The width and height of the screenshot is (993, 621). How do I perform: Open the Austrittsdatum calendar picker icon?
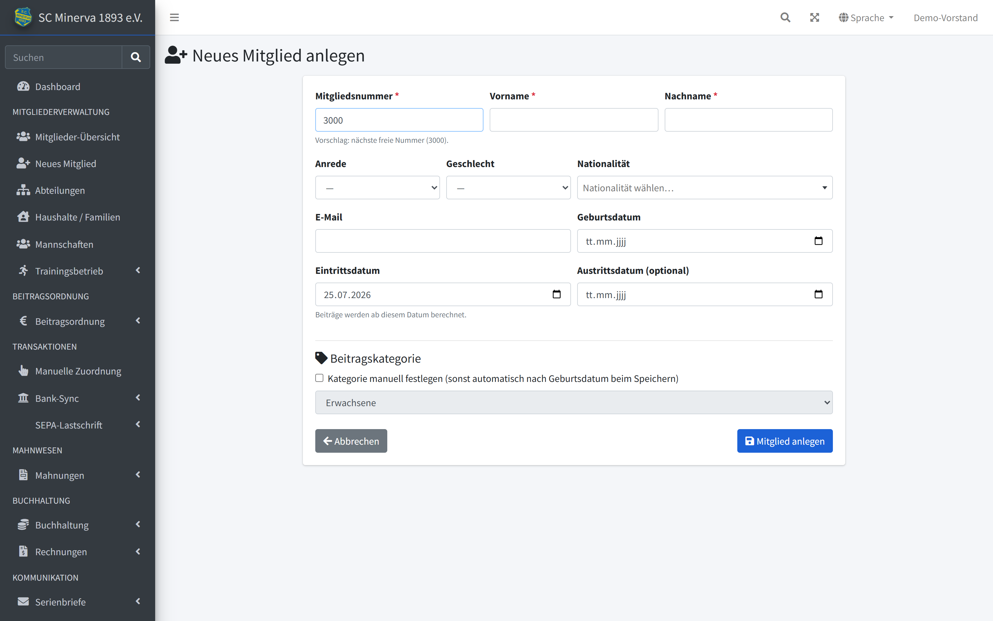click(x=818, y=294)
